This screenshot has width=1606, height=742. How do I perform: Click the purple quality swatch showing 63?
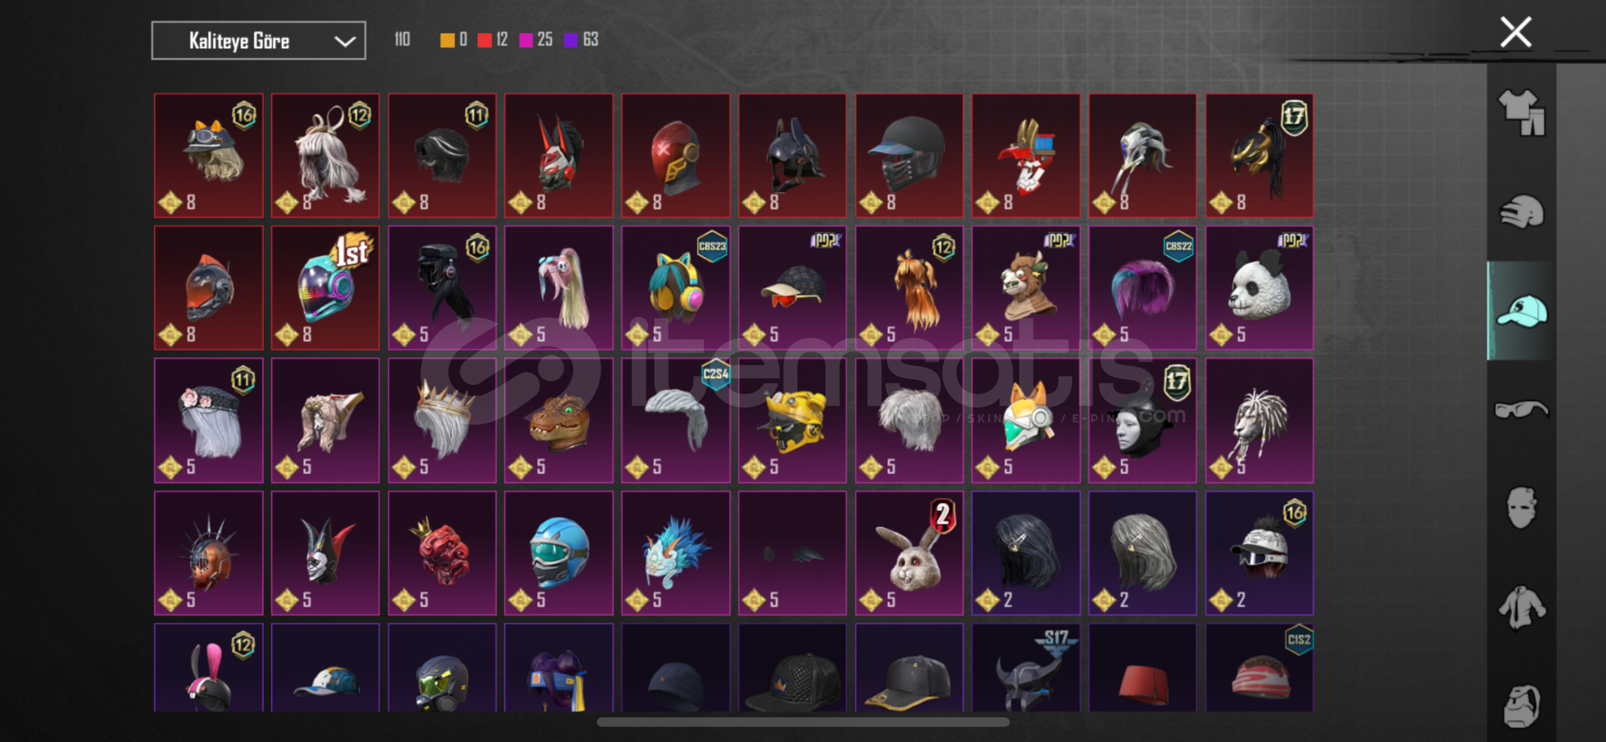pos(570,41)
